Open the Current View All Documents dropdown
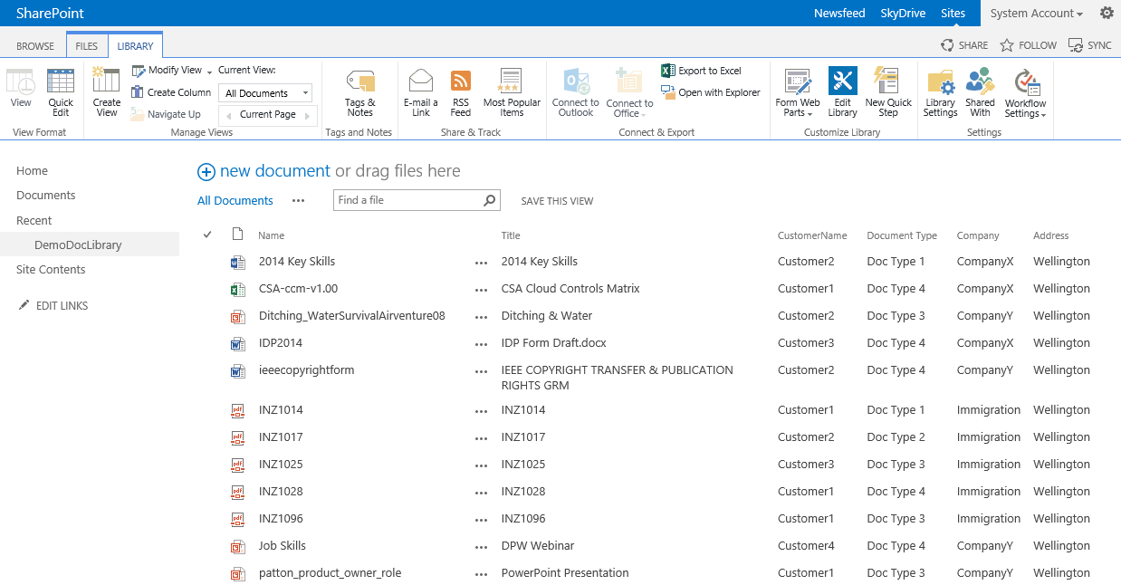Screen dimensions: 1121x585 [x=267, y=93]
